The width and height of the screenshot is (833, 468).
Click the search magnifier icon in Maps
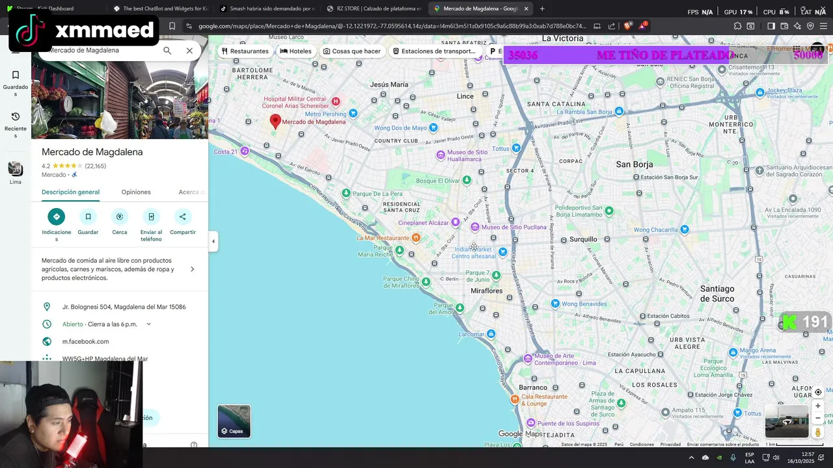pyautogui.click(x=167, y=51)
